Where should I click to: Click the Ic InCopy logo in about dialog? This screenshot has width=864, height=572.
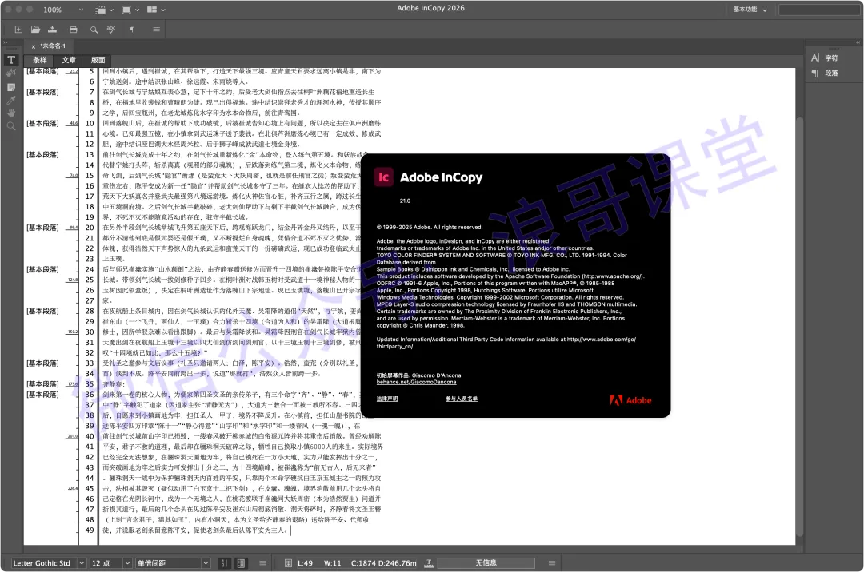click(x=383, y=177)
